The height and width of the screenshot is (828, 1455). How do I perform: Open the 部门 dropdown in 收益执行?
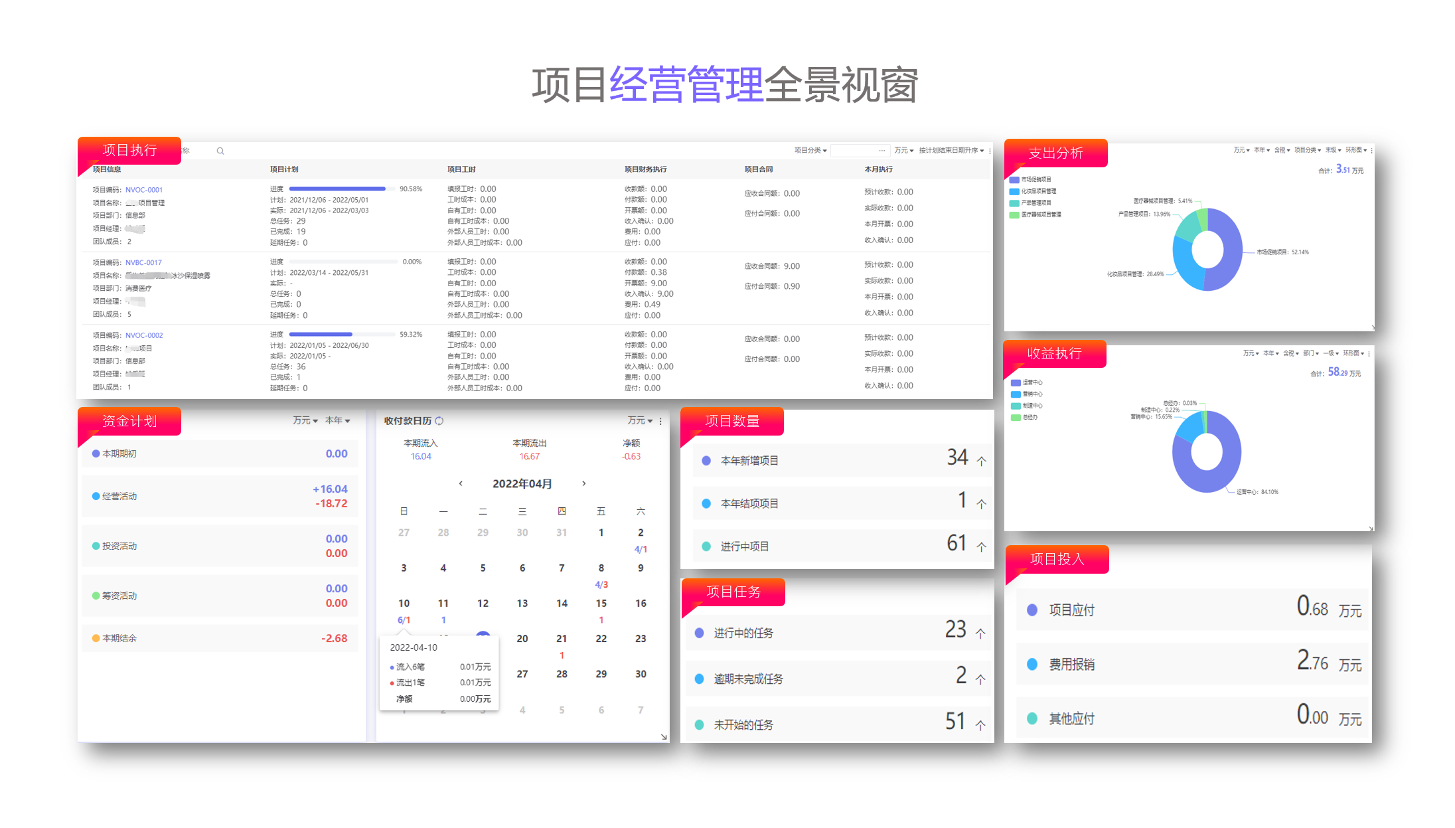[1310, 353]
